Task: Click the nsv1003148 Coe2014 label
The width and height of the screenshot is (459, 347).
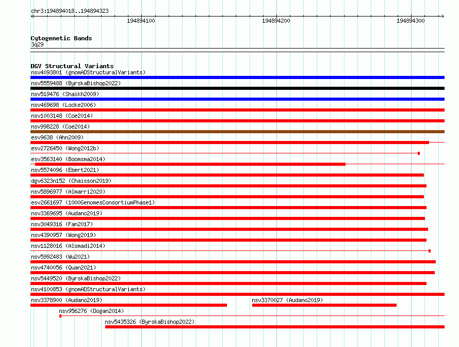Action: [x=62, y=116]
